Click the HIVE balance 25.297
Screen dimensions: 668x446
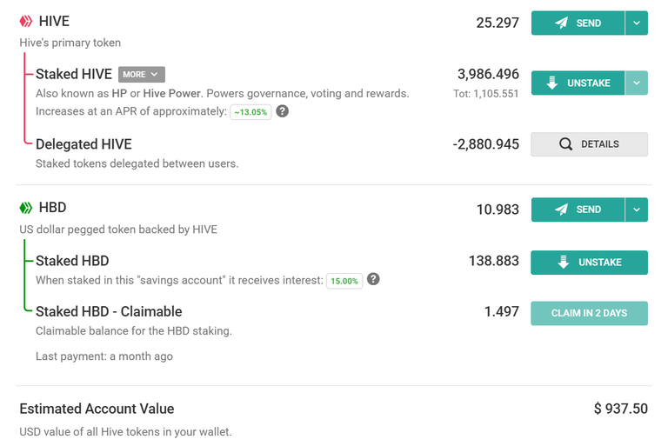(498, 23)
